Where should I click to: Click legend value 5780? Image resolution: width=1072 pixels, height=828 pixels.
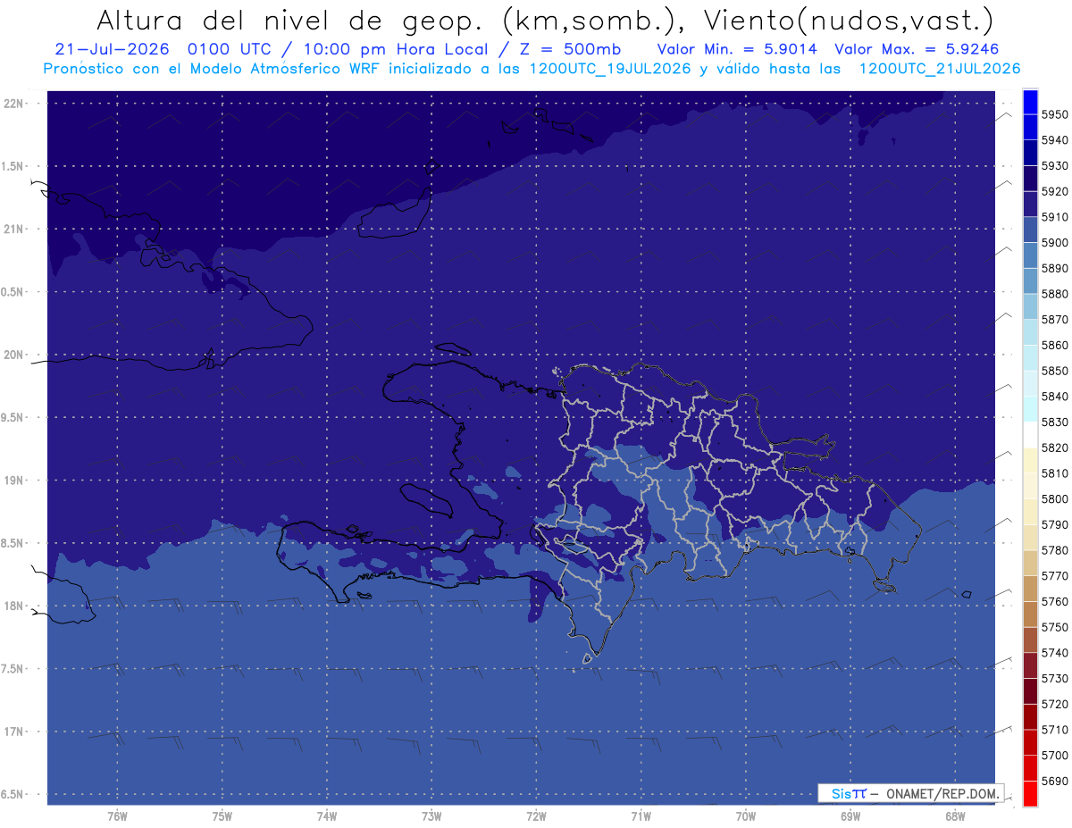[x=1054, y=550]
